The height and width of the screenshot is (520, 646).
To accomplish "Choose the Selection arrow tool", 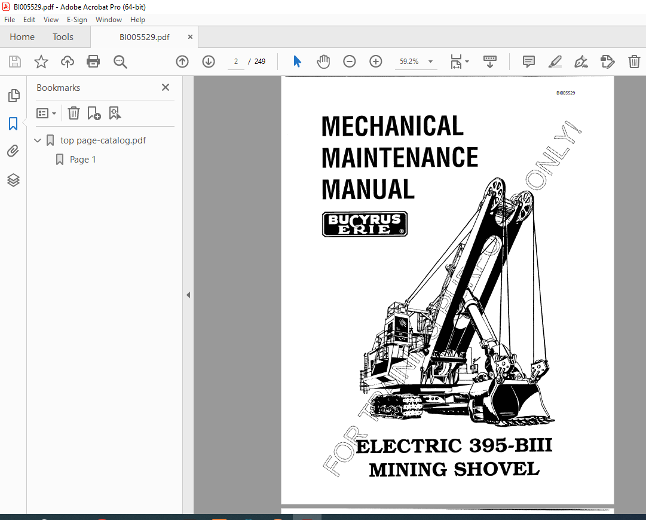I will (297, 62).
